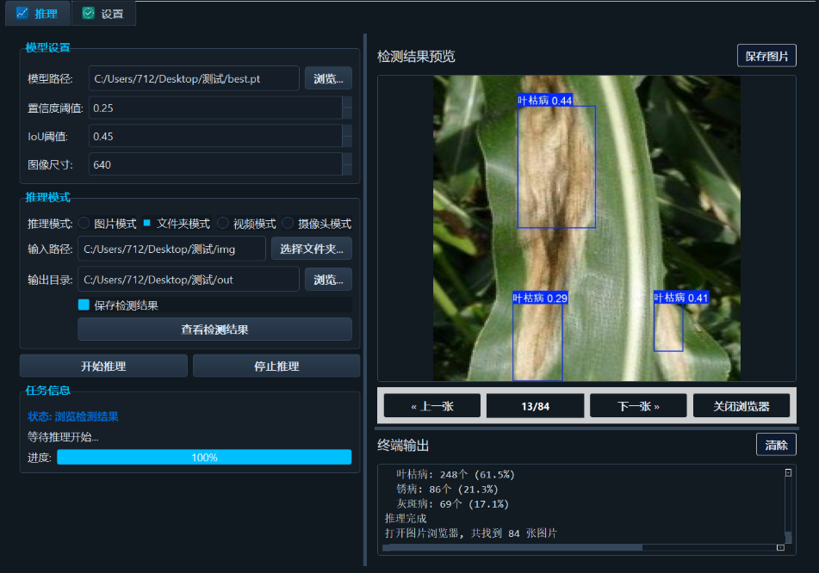This screenshot has width=819, height=573.
Task: Save the preview using 保存图片
Action: click(x=766, y=54)
